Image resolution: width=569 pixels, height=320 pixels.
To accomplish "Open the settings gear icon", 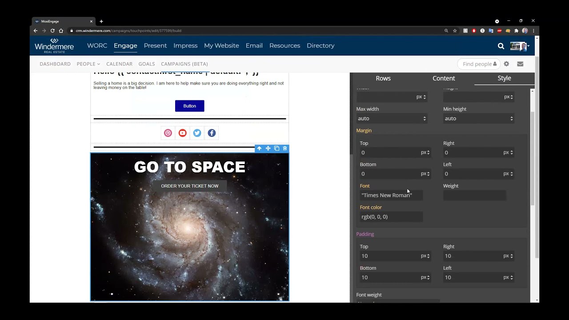I will (x=506, y=64).
